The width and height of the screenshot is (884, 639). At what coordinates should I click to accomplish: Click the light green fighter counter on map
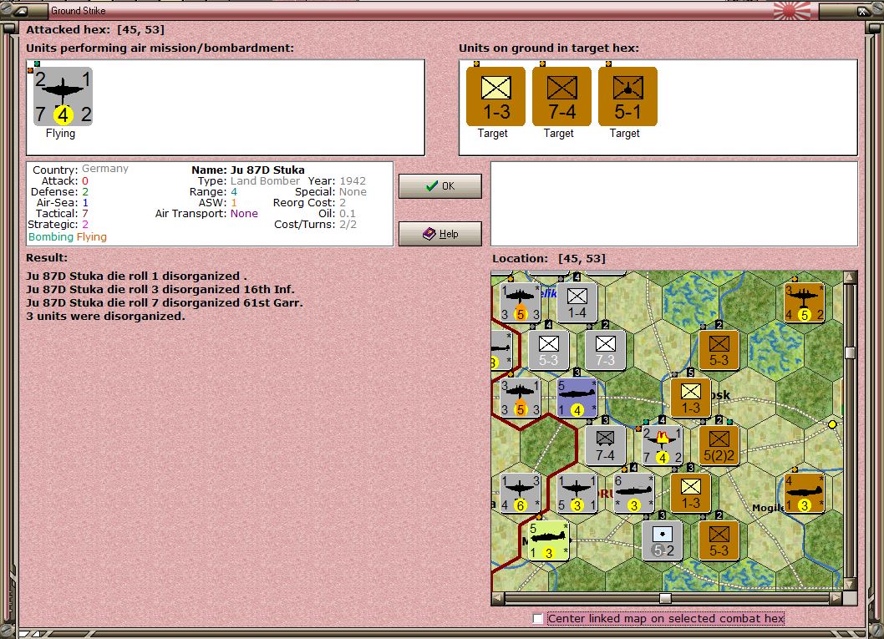pos(549,540)
